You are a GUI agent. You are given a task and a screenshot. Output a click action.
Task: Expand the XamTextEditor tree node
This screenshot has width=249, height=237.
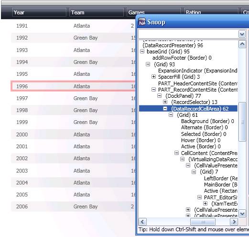(x=205, y=204)
